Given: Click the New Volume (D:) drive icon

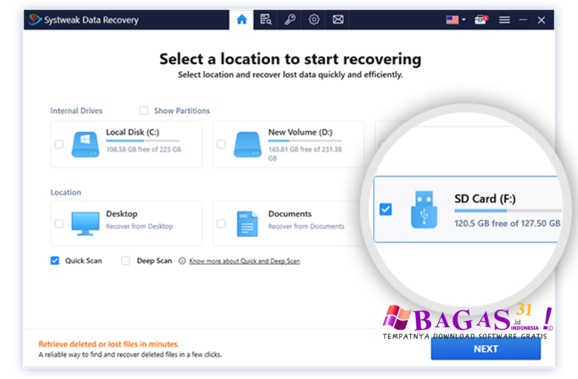Looking at the screenshot, I should point(247,144).
